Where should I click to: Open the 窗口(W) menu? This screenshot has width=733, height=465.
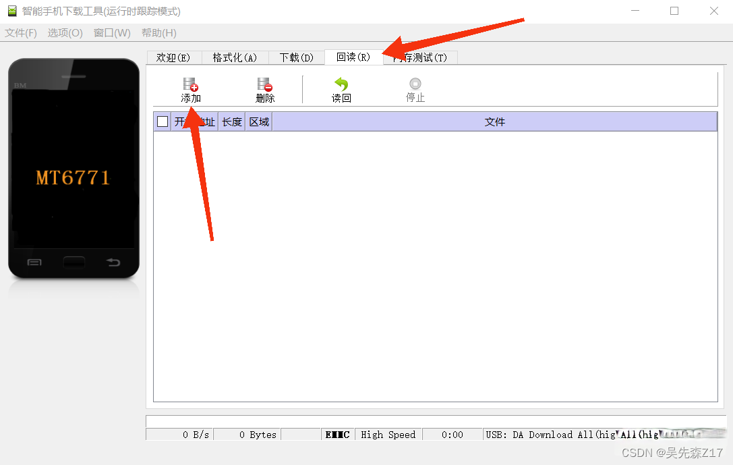tap(111, 32)
